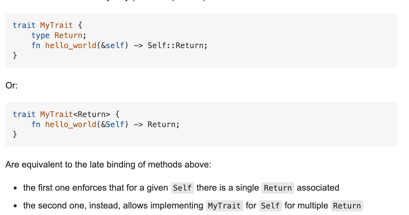Click 'Self::Return;' in the first code block
This screenshot has width=409, height=215.
pyautogui.click(x=177, y=45)
